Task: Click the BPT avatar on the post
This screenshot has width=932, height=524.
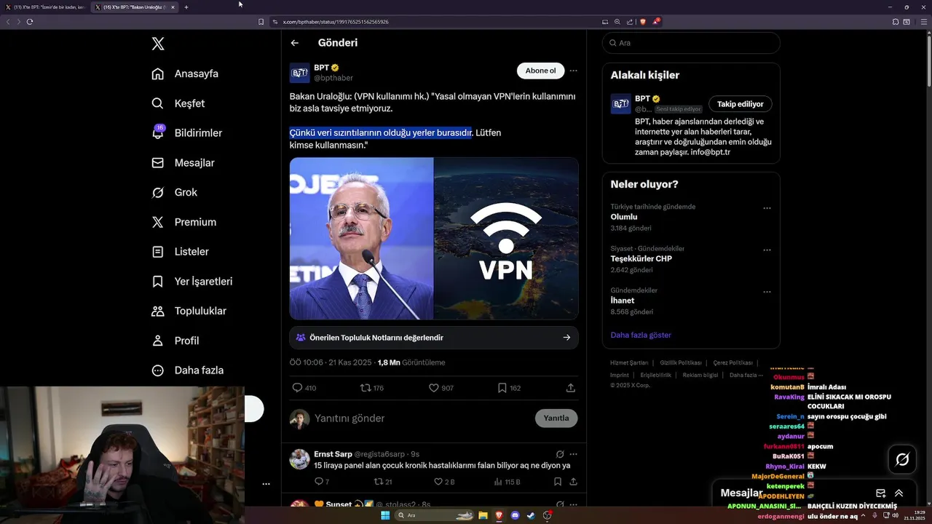Action: click(x=300, y=73)
